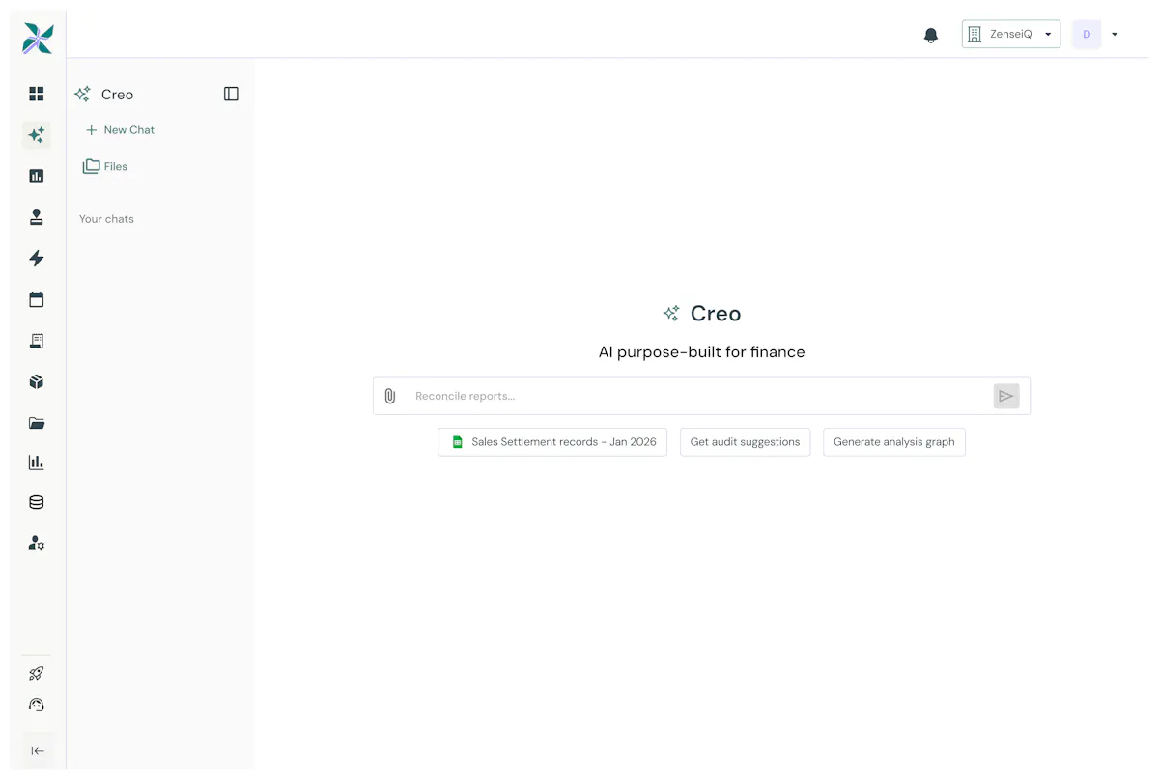
Task: Select Sales Settlement records - Jan 2026
Action: 552,442
